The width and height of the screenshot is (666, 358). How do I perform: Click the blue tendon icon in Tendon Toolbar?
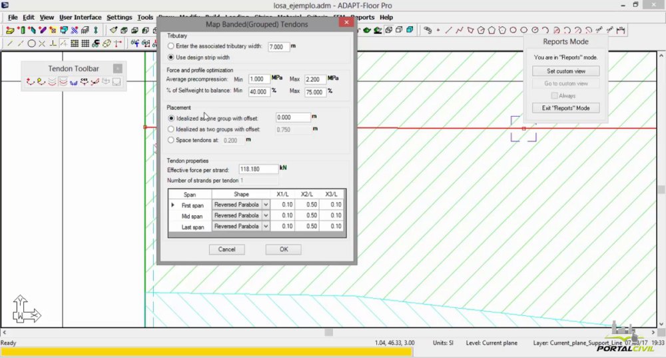point(73,81)
